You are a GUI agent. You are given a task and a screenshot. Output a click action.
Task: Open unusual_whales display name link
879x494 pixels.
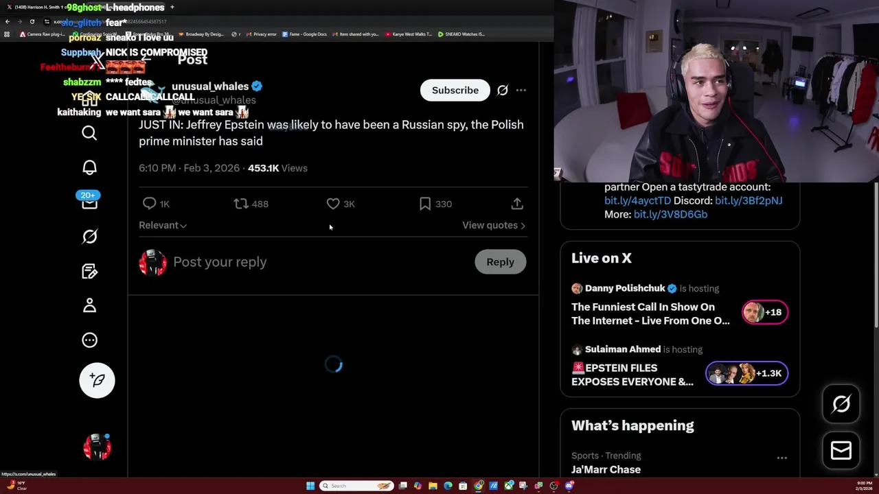tap(210, 86)
